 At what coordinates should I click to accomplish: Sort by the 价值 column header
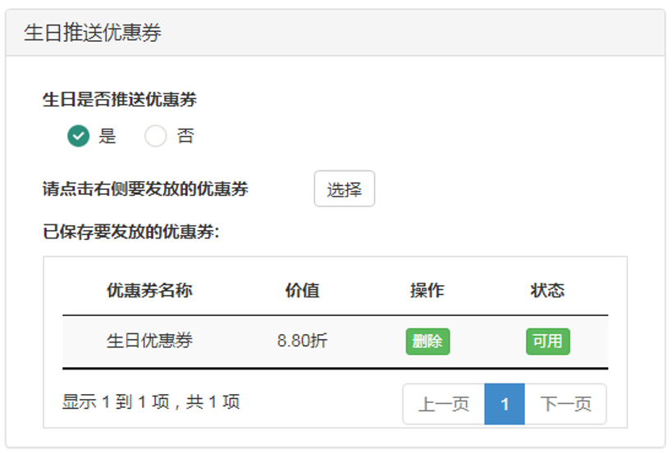click(302, 291)
